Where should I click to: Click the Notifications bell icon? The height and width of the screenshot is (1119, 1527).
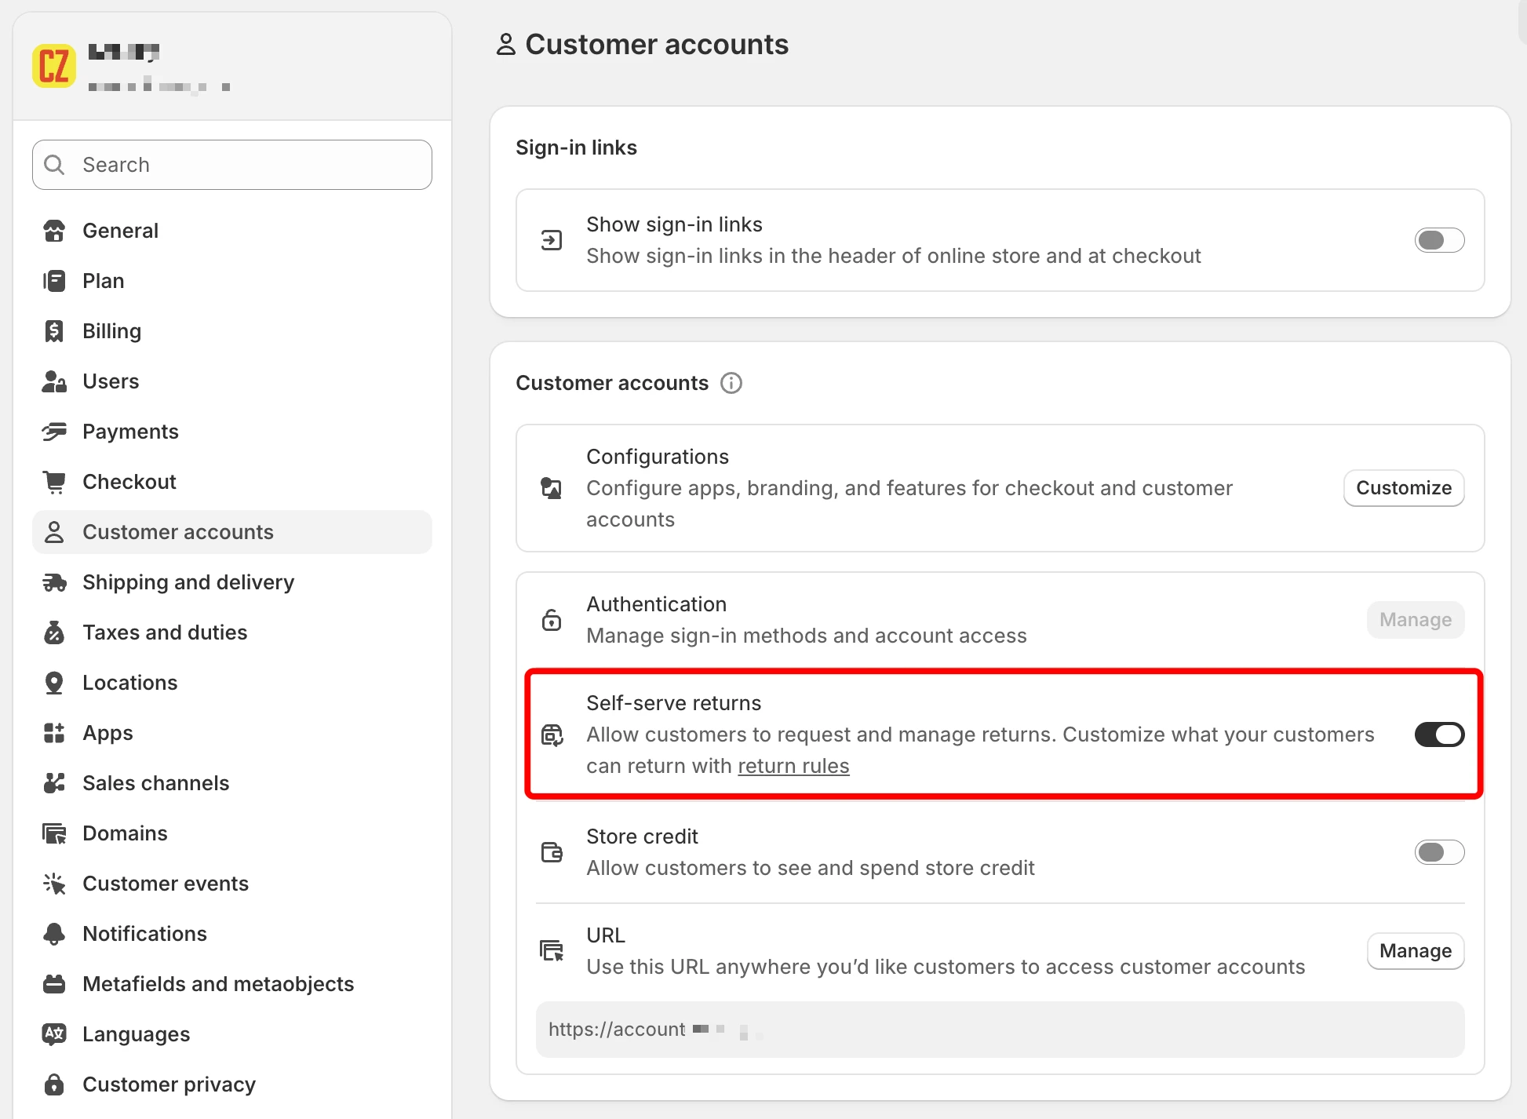point(54,934)
